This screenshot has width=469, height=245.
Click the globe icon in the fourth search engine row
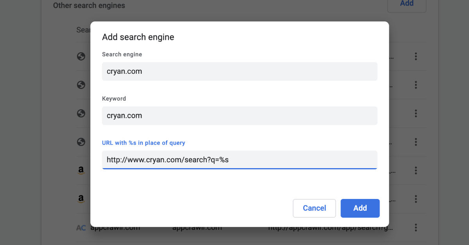point(81,142)
